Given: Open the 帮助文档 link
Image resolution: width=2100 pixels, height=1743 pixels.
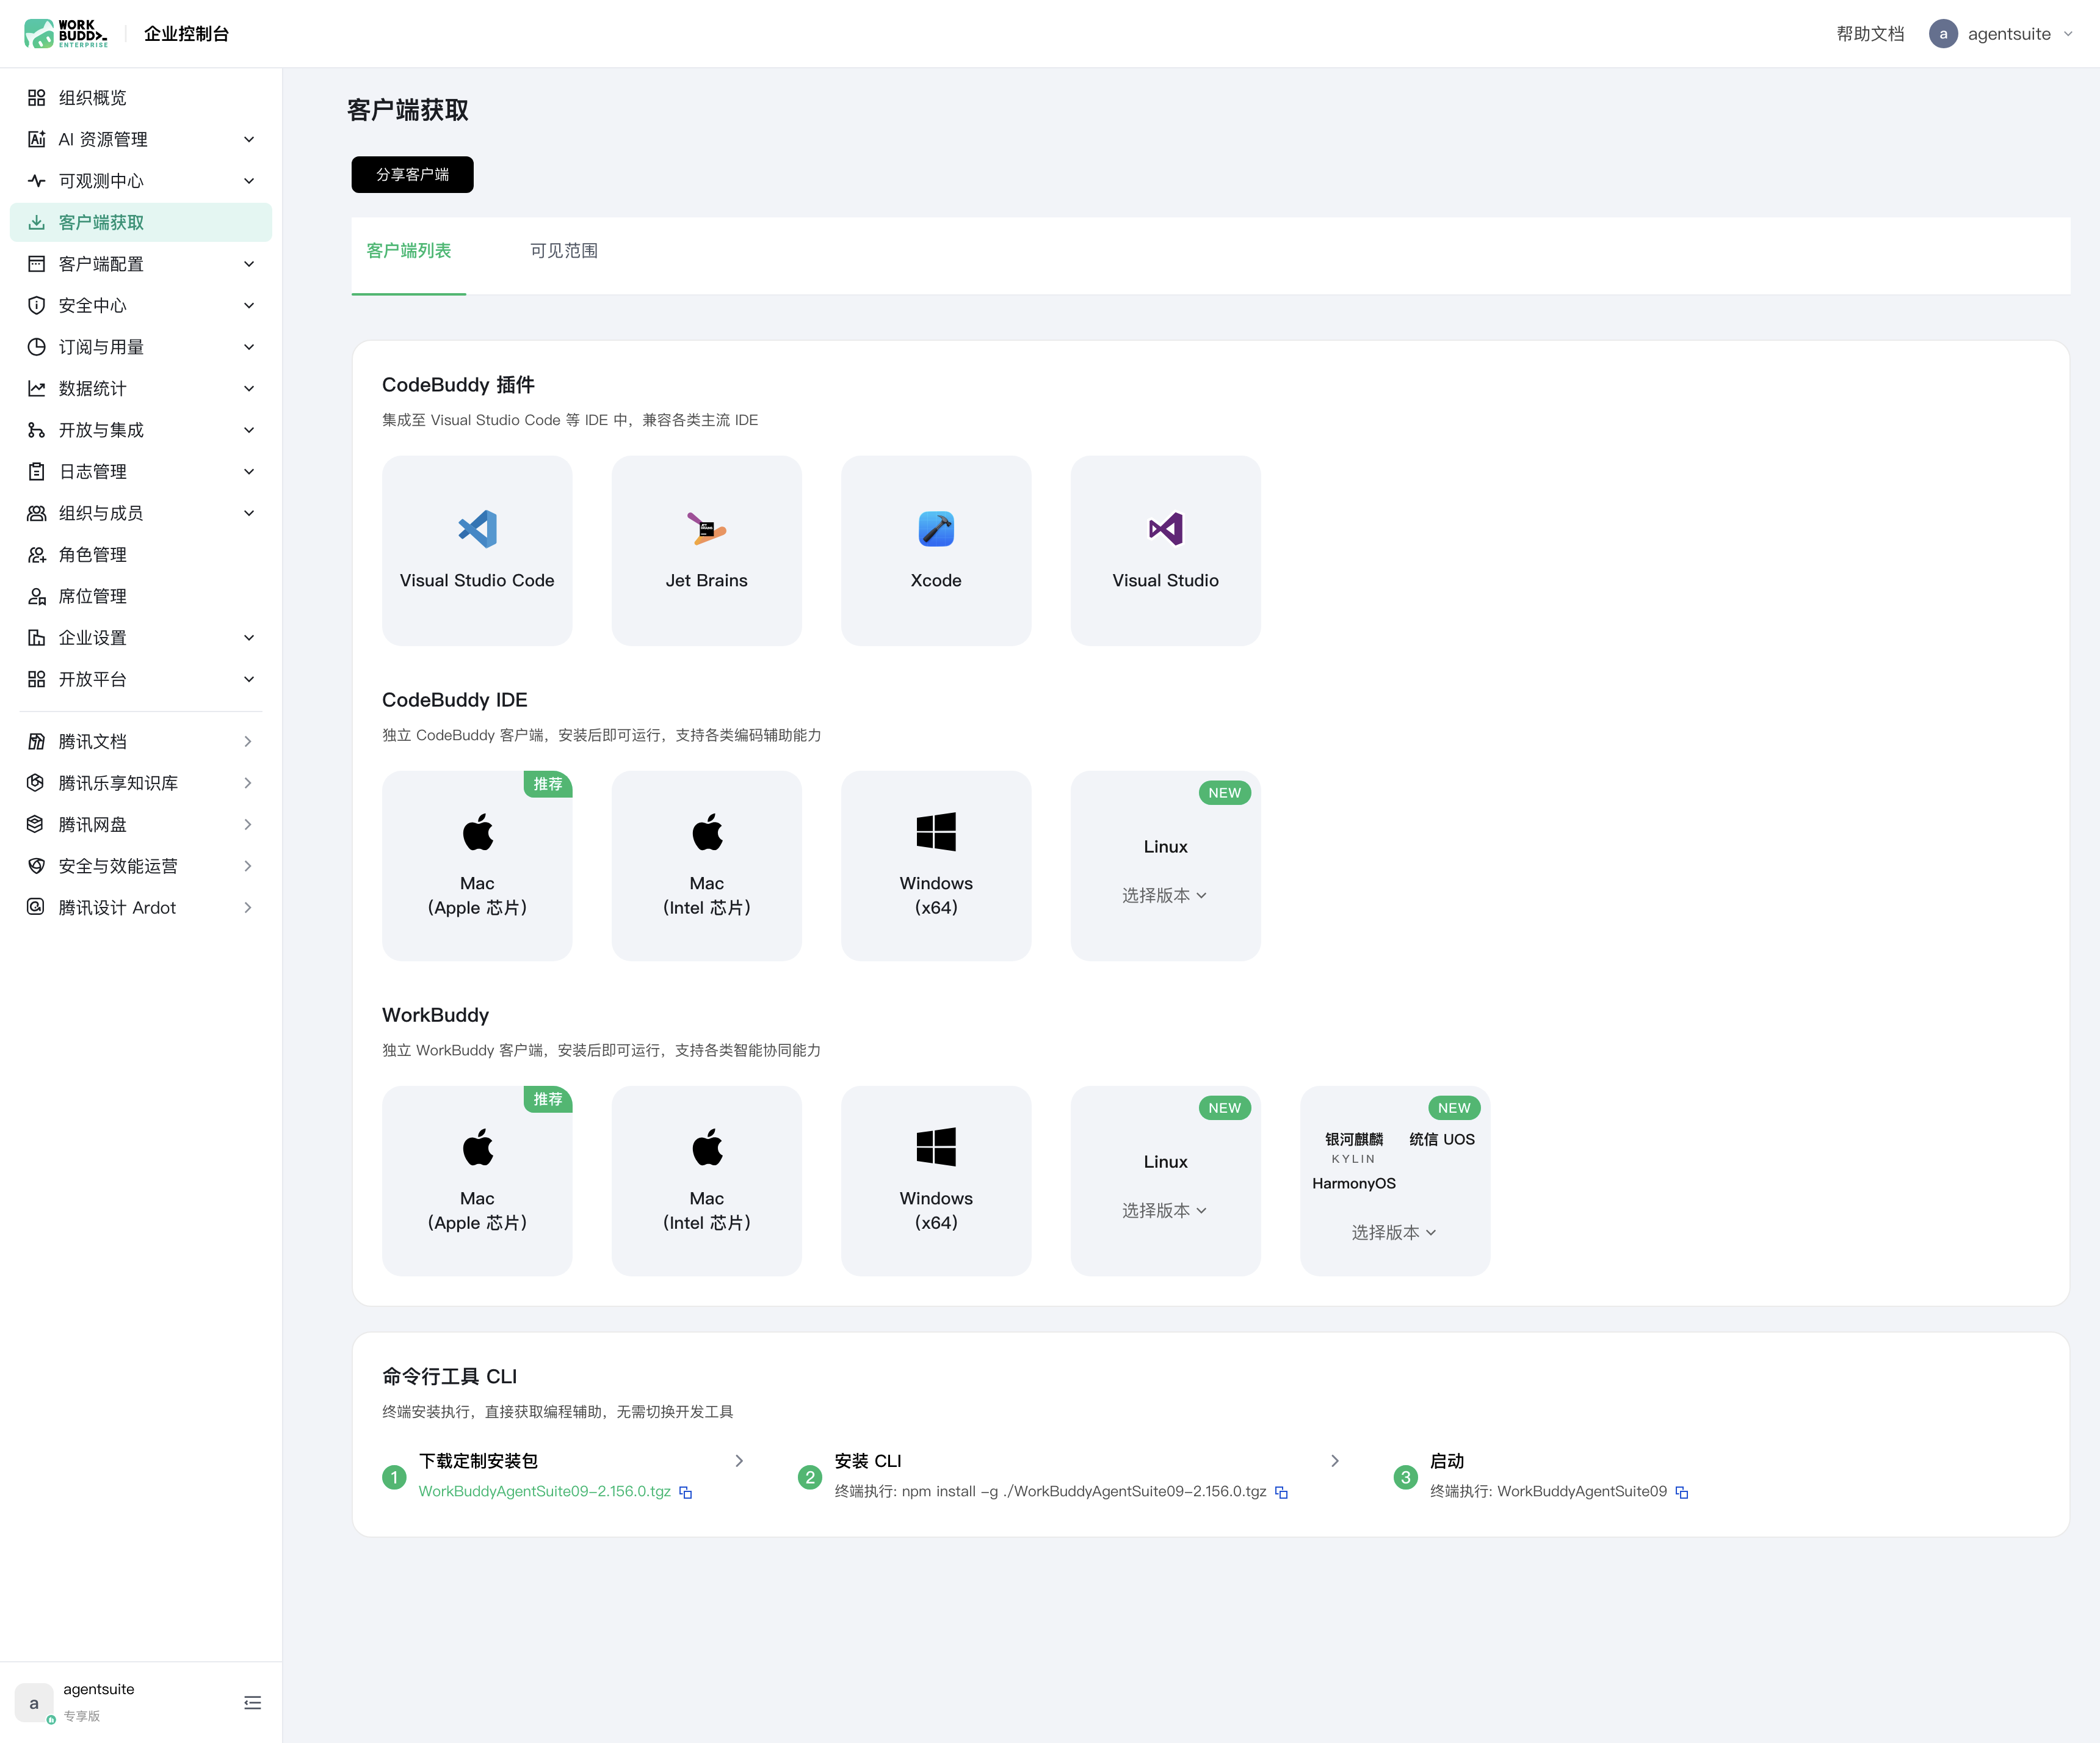Looking at the screenshot, I should pyautogui.click(x=1870, y=33).
